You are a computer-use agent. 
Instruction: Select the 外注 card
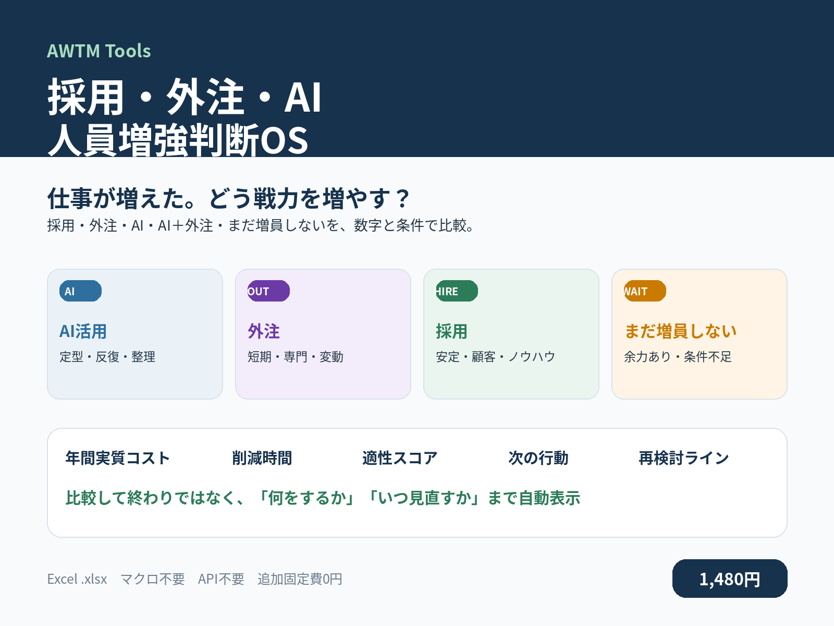tap(323, 334)
